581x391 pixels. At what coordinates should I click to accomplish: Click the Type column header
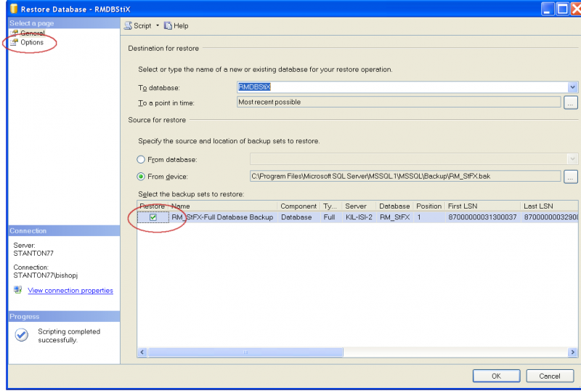(x=331, y=206)
